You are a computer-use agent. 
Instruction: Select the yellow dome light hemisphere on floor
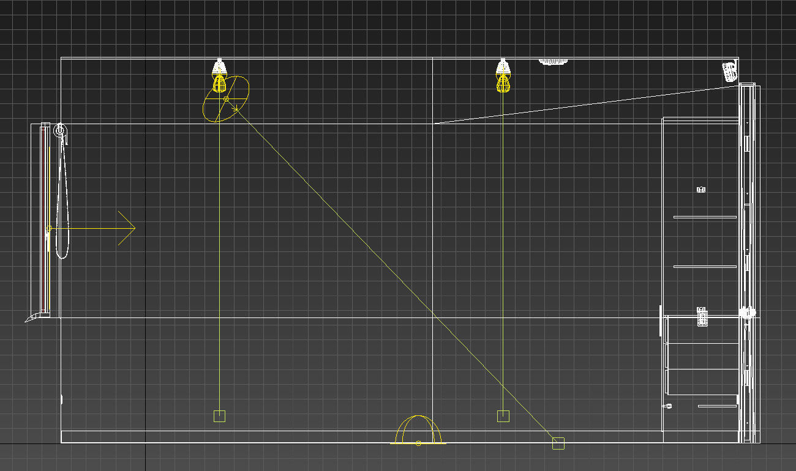click(x=418, y=429)
